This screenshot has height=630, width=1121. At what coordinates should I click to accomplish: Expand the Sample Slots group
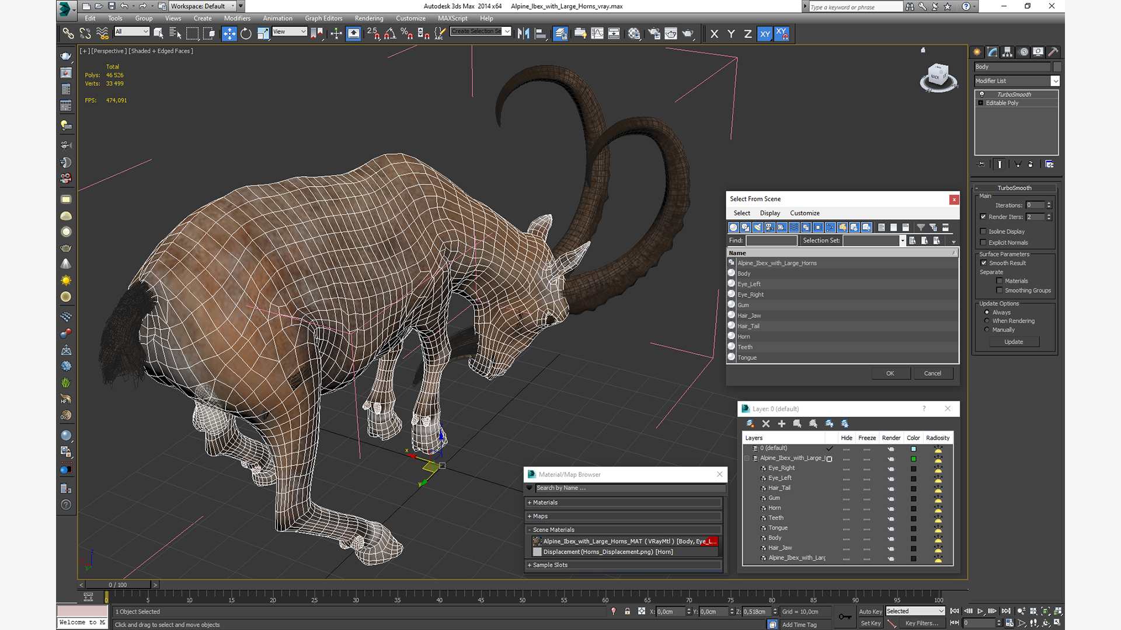tap(624, 565)
